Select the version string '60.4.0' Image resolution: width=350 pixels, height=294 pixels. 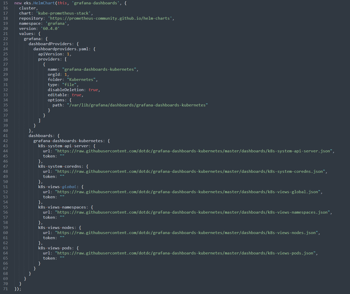coord(50,28)
